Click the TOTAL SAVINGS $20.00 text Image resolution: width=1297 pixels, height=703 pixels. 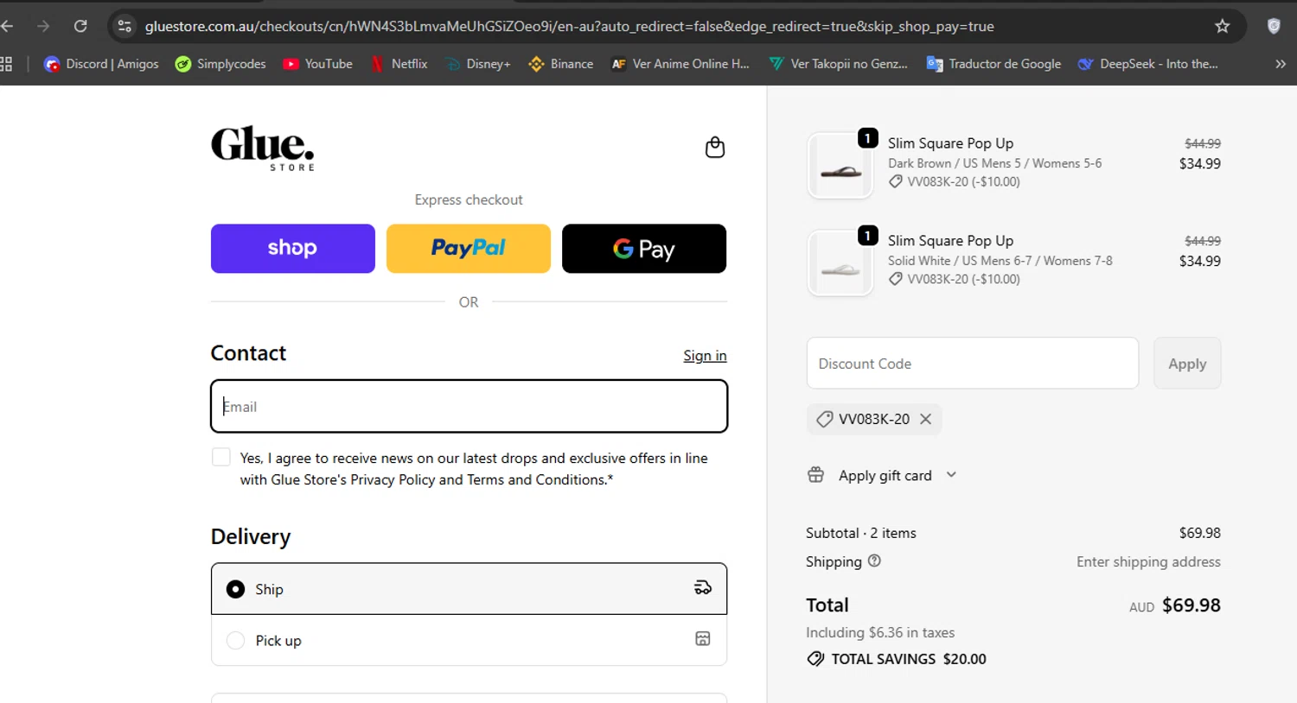[909, 659]
